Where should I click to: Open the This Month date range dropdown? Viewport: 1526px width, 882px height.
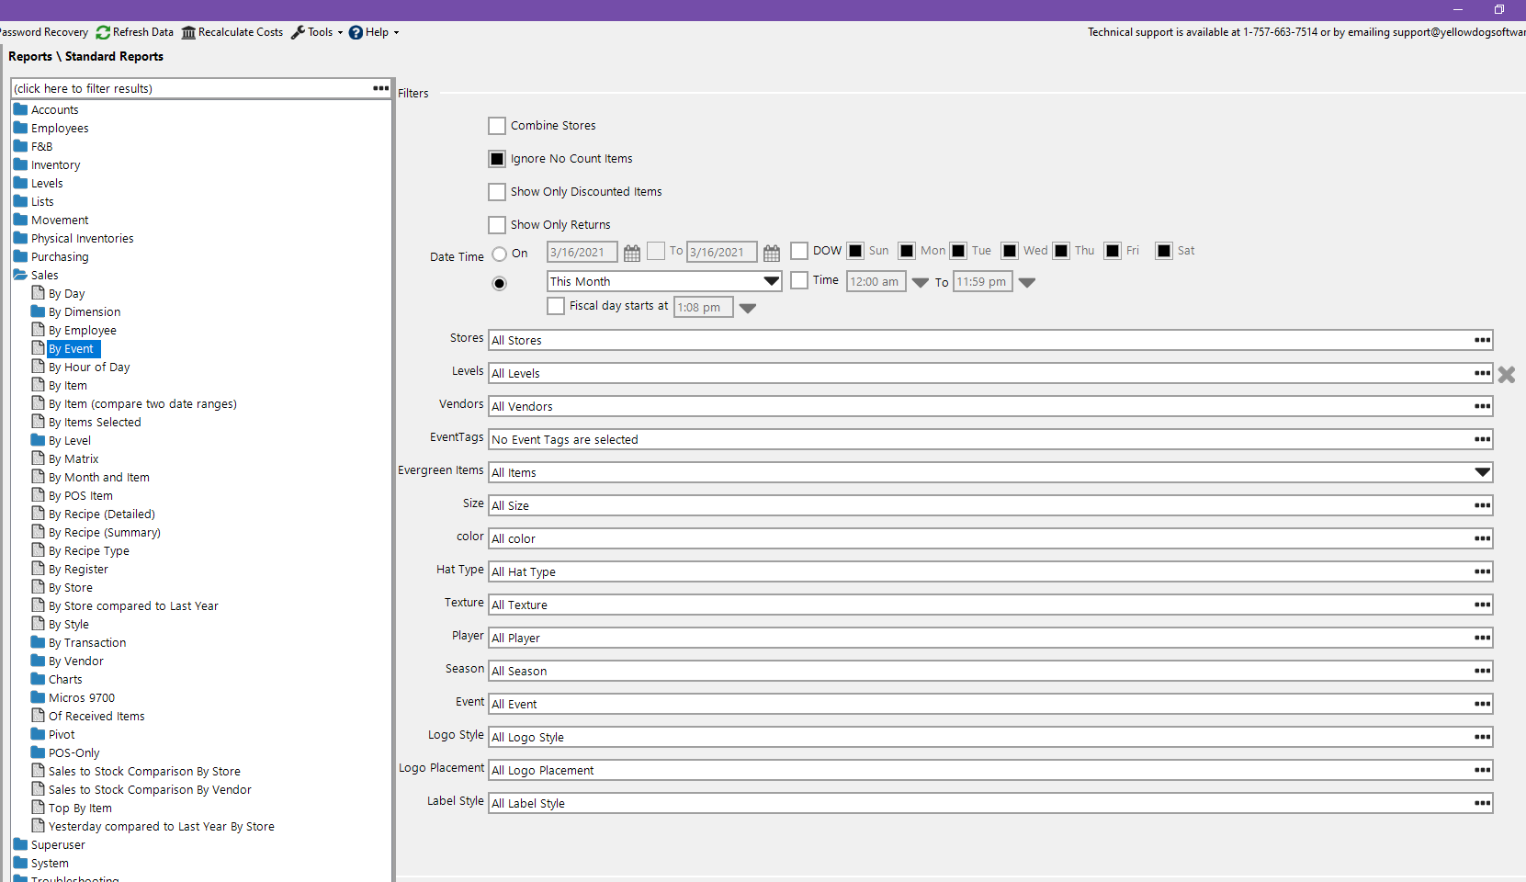click(772, 281)
